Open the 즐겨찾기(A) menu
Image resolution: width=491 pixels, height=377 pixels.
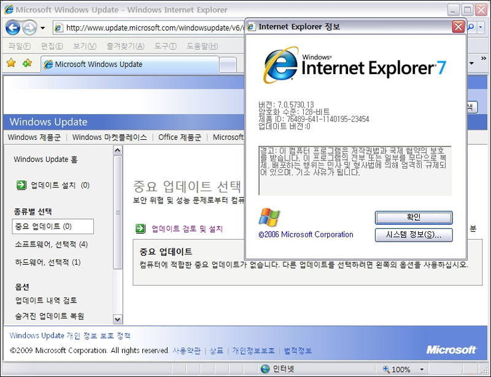(125, 46)
